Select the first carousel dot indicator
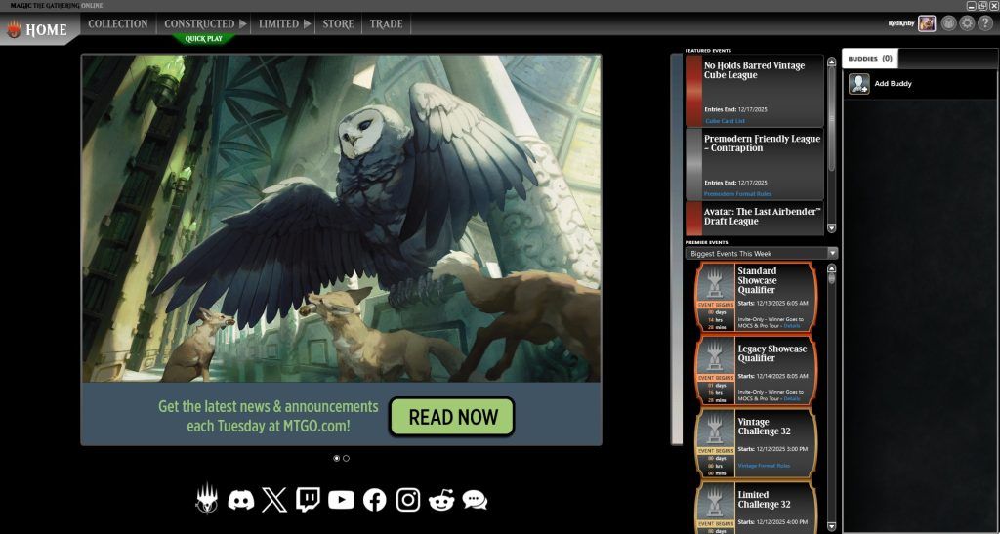The height and width of the screenshot is (534, 1000). 337,458
